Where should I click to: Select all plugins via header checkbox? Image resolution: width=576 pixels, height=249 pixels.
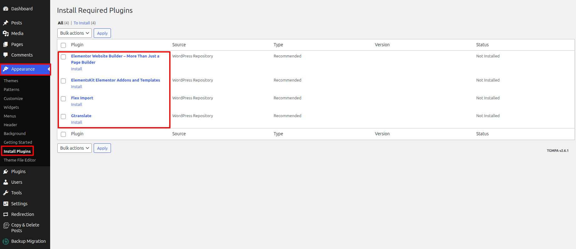point(63,45)
